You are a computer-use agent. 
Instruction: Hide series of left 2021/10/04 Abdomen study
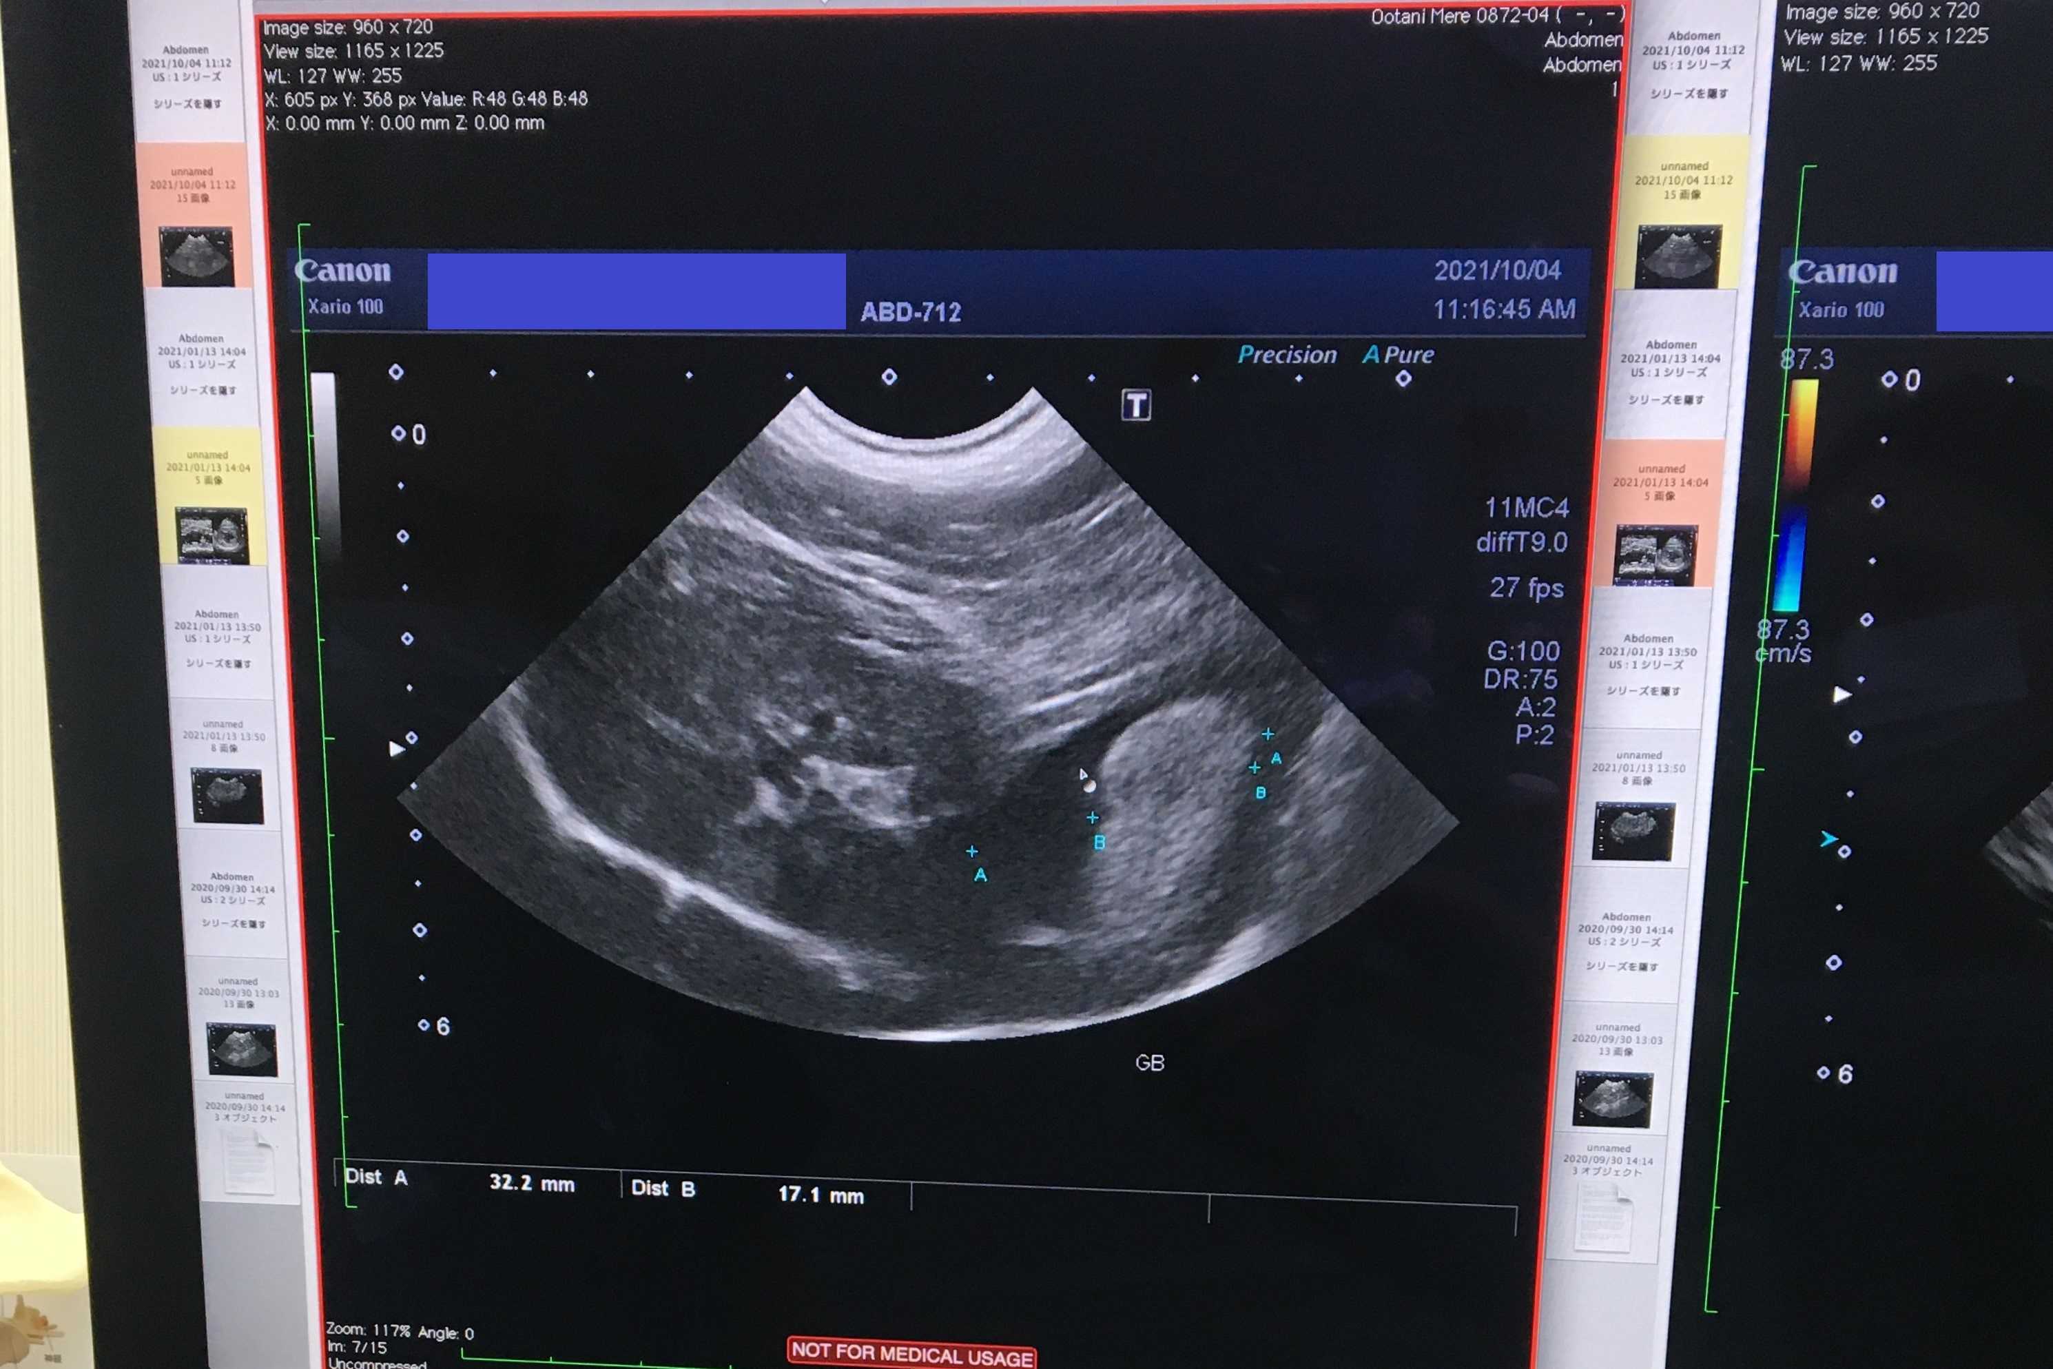pyautogui.click(x=187, y=104)
